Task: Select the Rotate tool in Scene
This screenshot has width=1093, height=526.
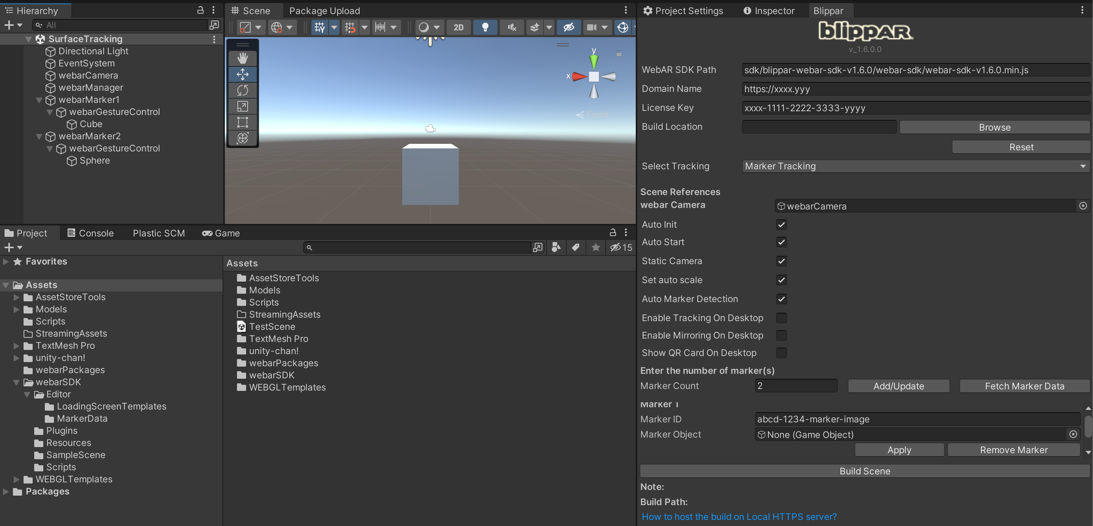Action: 242,90
